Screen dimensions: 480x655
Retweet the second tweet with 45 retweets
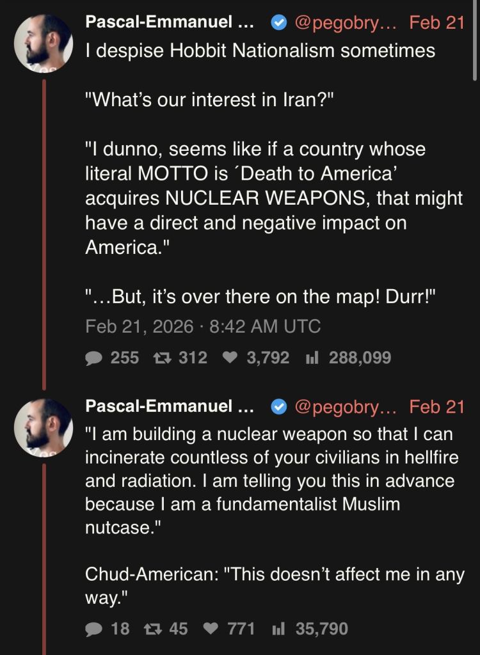(x=154, y=629)
